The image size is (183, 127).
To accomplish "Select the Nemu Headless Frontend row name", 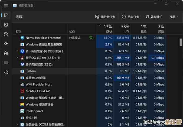I will coord(43,38).
